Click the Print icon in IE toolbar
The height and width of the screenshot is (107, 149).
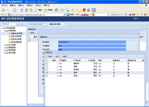(x=68, y=10)
